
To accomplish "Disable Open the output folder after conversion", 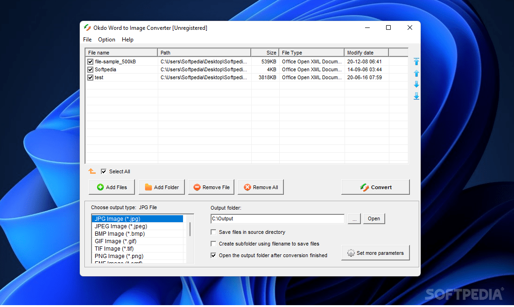I will pyautogui.click(x=213, y=255).
